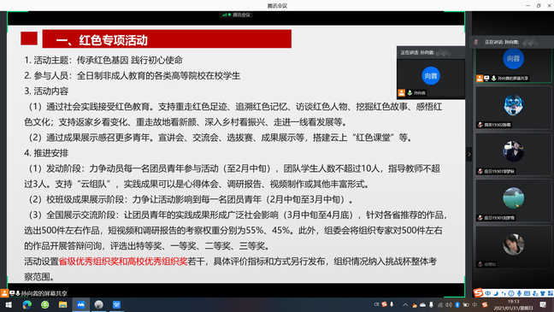
Task: Switch to Tencent Meeting taskbar app
Action: pos(81,304)
